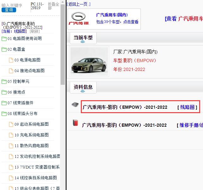Click the left panel vertical scrollbar
The width and height of the screenshot is (203, 190).
tap(63, 45)
